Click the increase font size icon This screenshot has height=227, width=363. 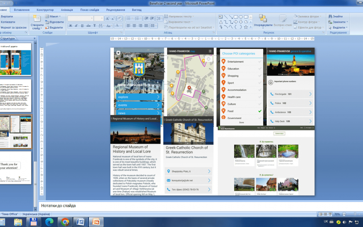pyautogui.click(x=107, y=19)
